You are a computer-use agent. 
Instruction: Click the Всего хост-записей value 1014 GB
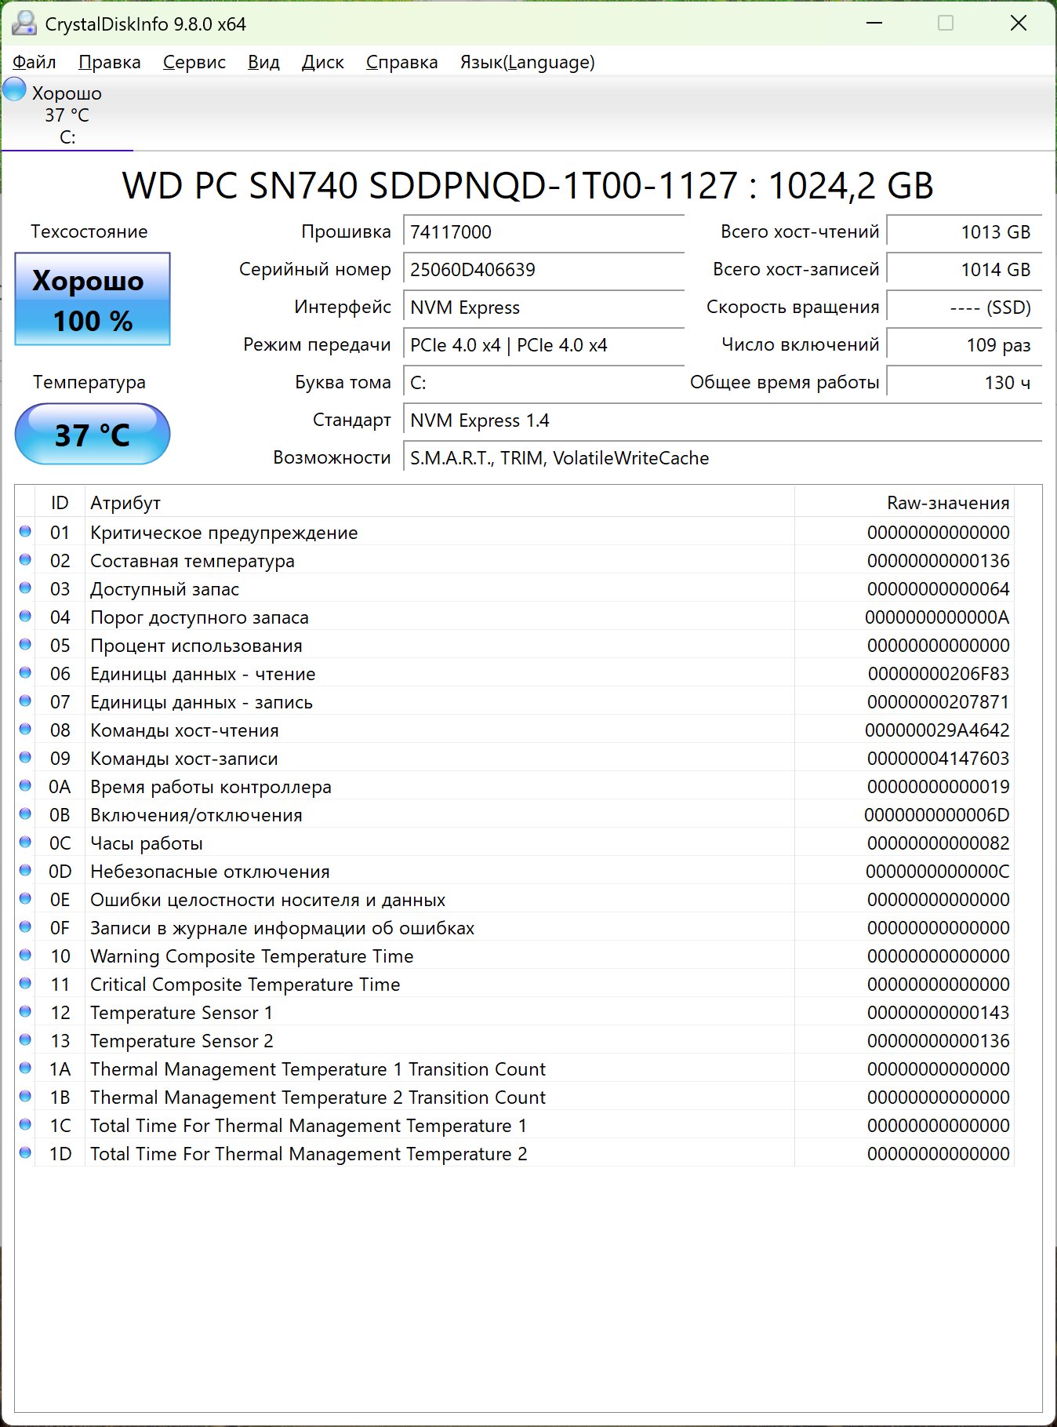coord(964,270)
